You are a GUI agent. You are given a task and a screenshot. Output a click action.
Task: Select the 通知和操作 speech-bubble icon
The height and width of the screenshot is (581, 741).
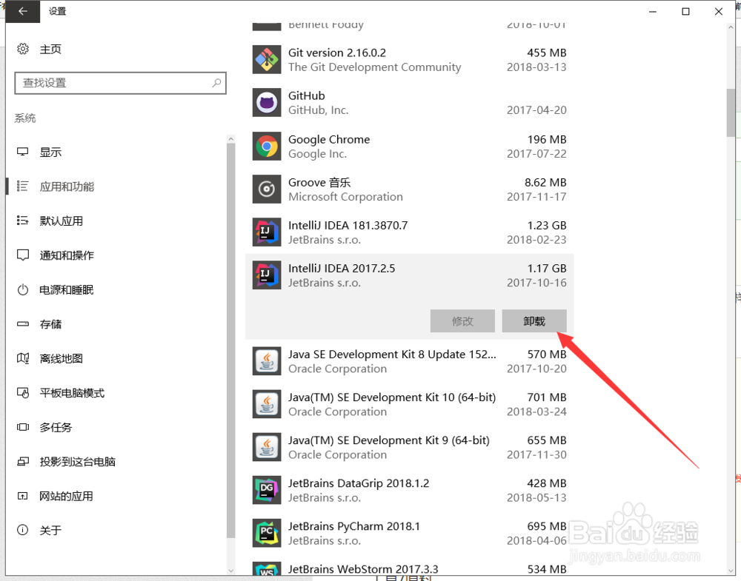pyautogui.click(x=23, y=255)
